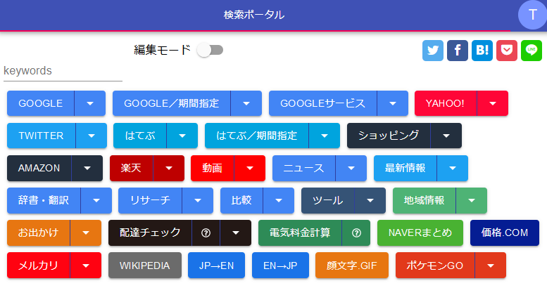547x288 pixels.
Task: Click the 顔文字.GIF button
Action: click(x=352, y=266)
